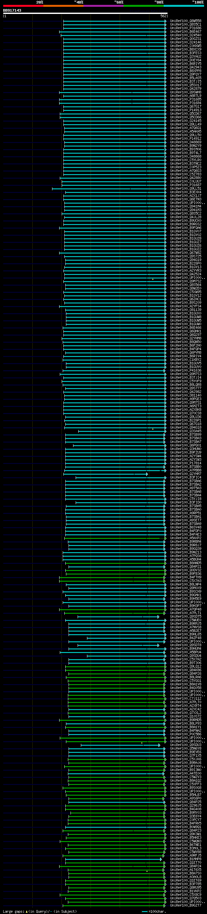Click the cyan ~100% identity legend segment
The height and width of the screenshot is (914, 207).
[x=184, y=6]
